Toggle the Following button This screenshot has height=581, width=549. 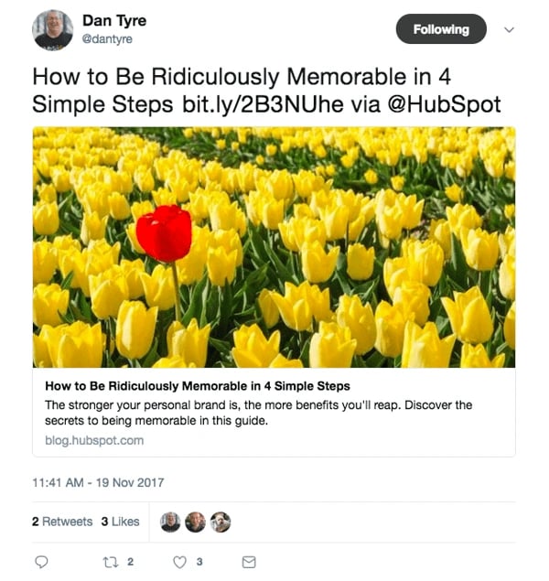[x=440, y=30]
